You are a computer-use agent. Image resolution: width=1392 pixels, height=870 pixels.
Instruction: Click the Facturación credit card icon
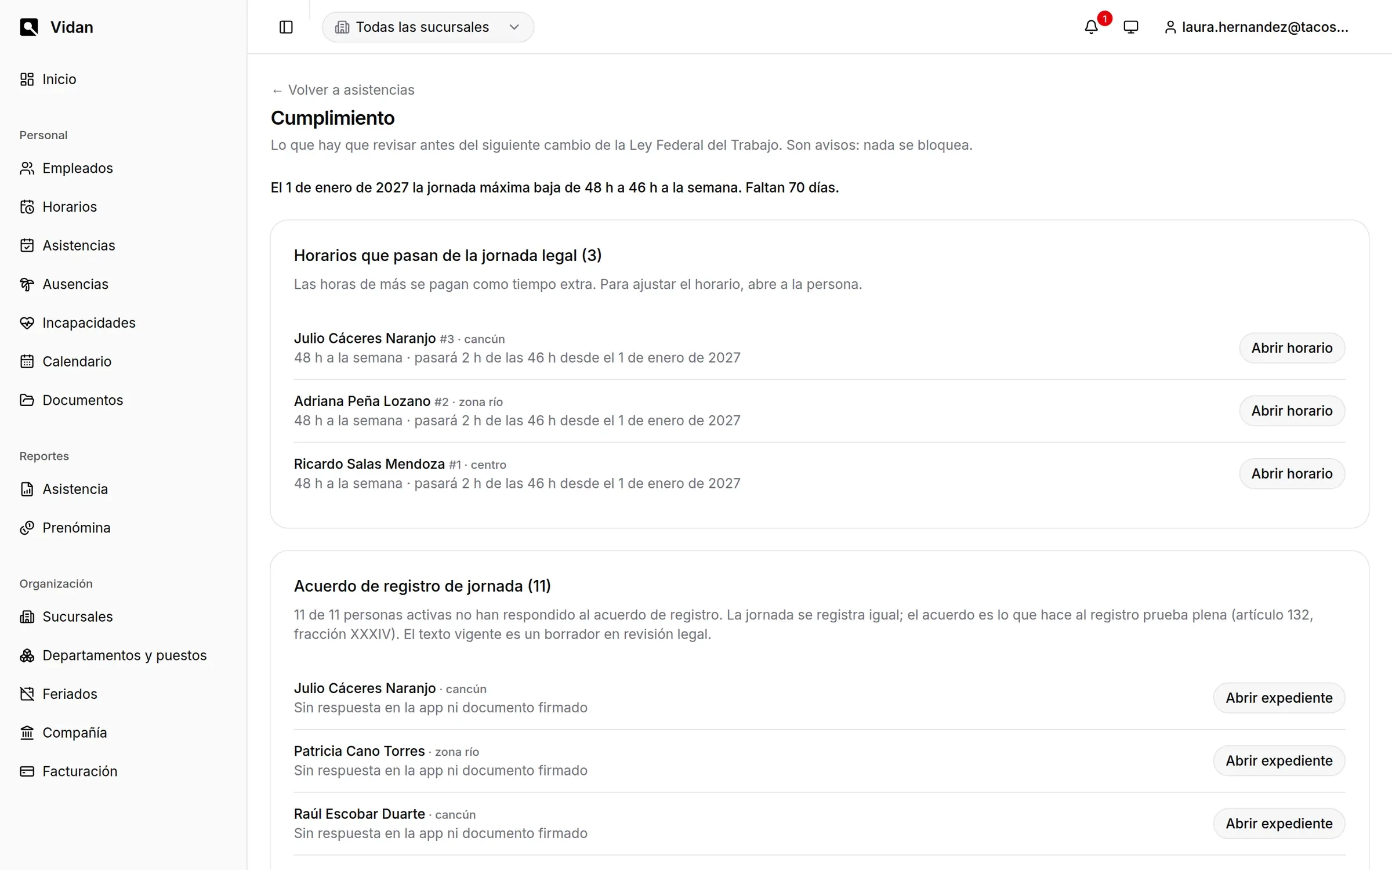pyautogui.click(x=27, y=771)
